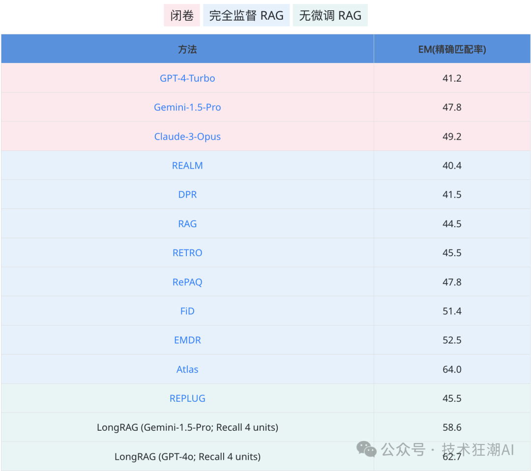The image size is (531, 471).
Task: Select the 58.6 score cell
Action: (452, 427)
